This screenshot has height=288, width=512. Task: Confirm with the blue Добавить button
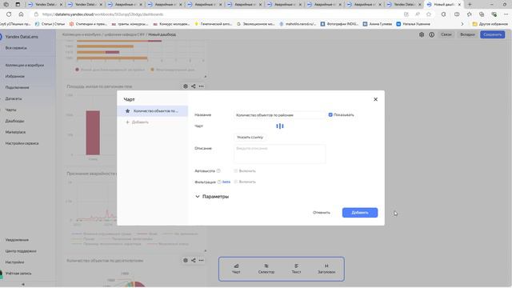360,213
